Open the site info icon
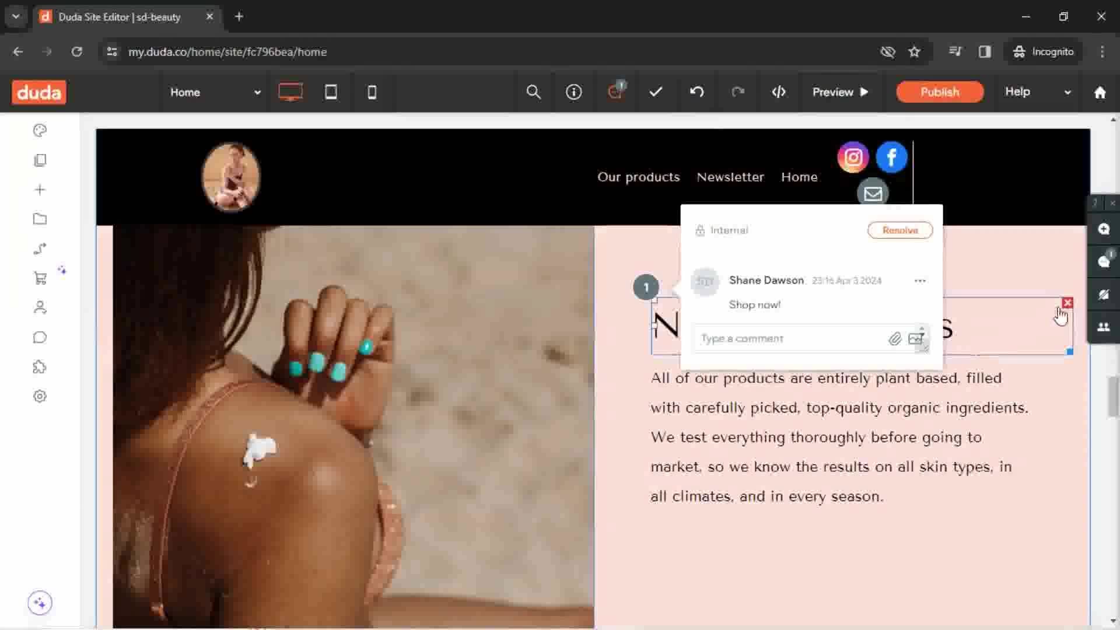The image size is (1120, 630). [573, 92]
